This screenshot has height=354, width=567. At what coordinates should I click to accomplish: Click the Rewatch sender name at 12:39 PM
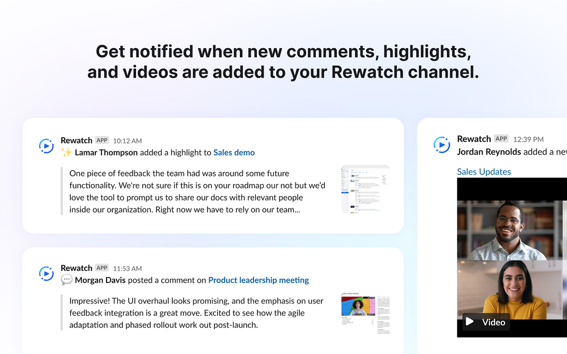(x=473, y=139)
